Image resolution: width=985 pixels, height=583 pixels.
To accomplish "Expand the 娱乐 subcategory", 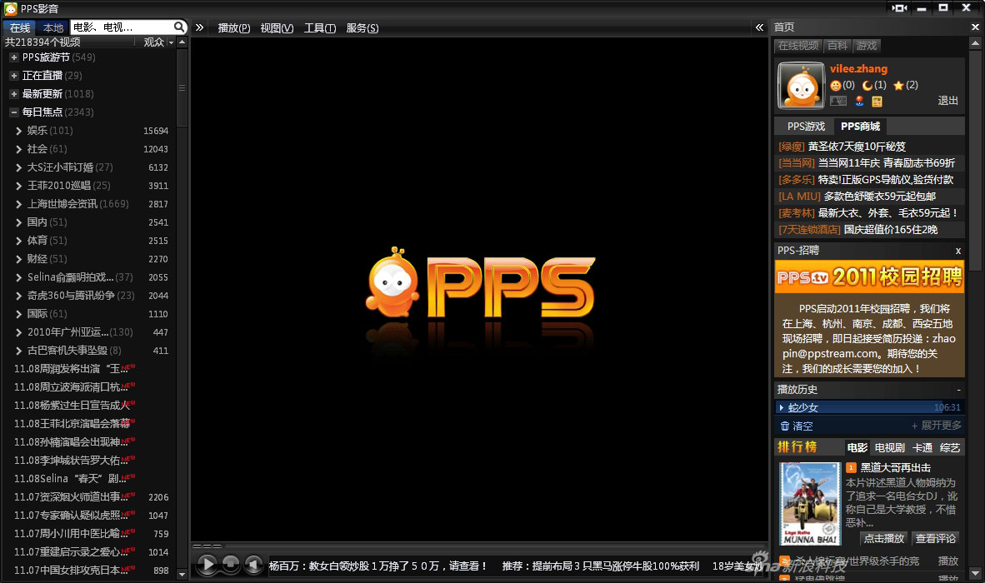I will coord(18,131).
